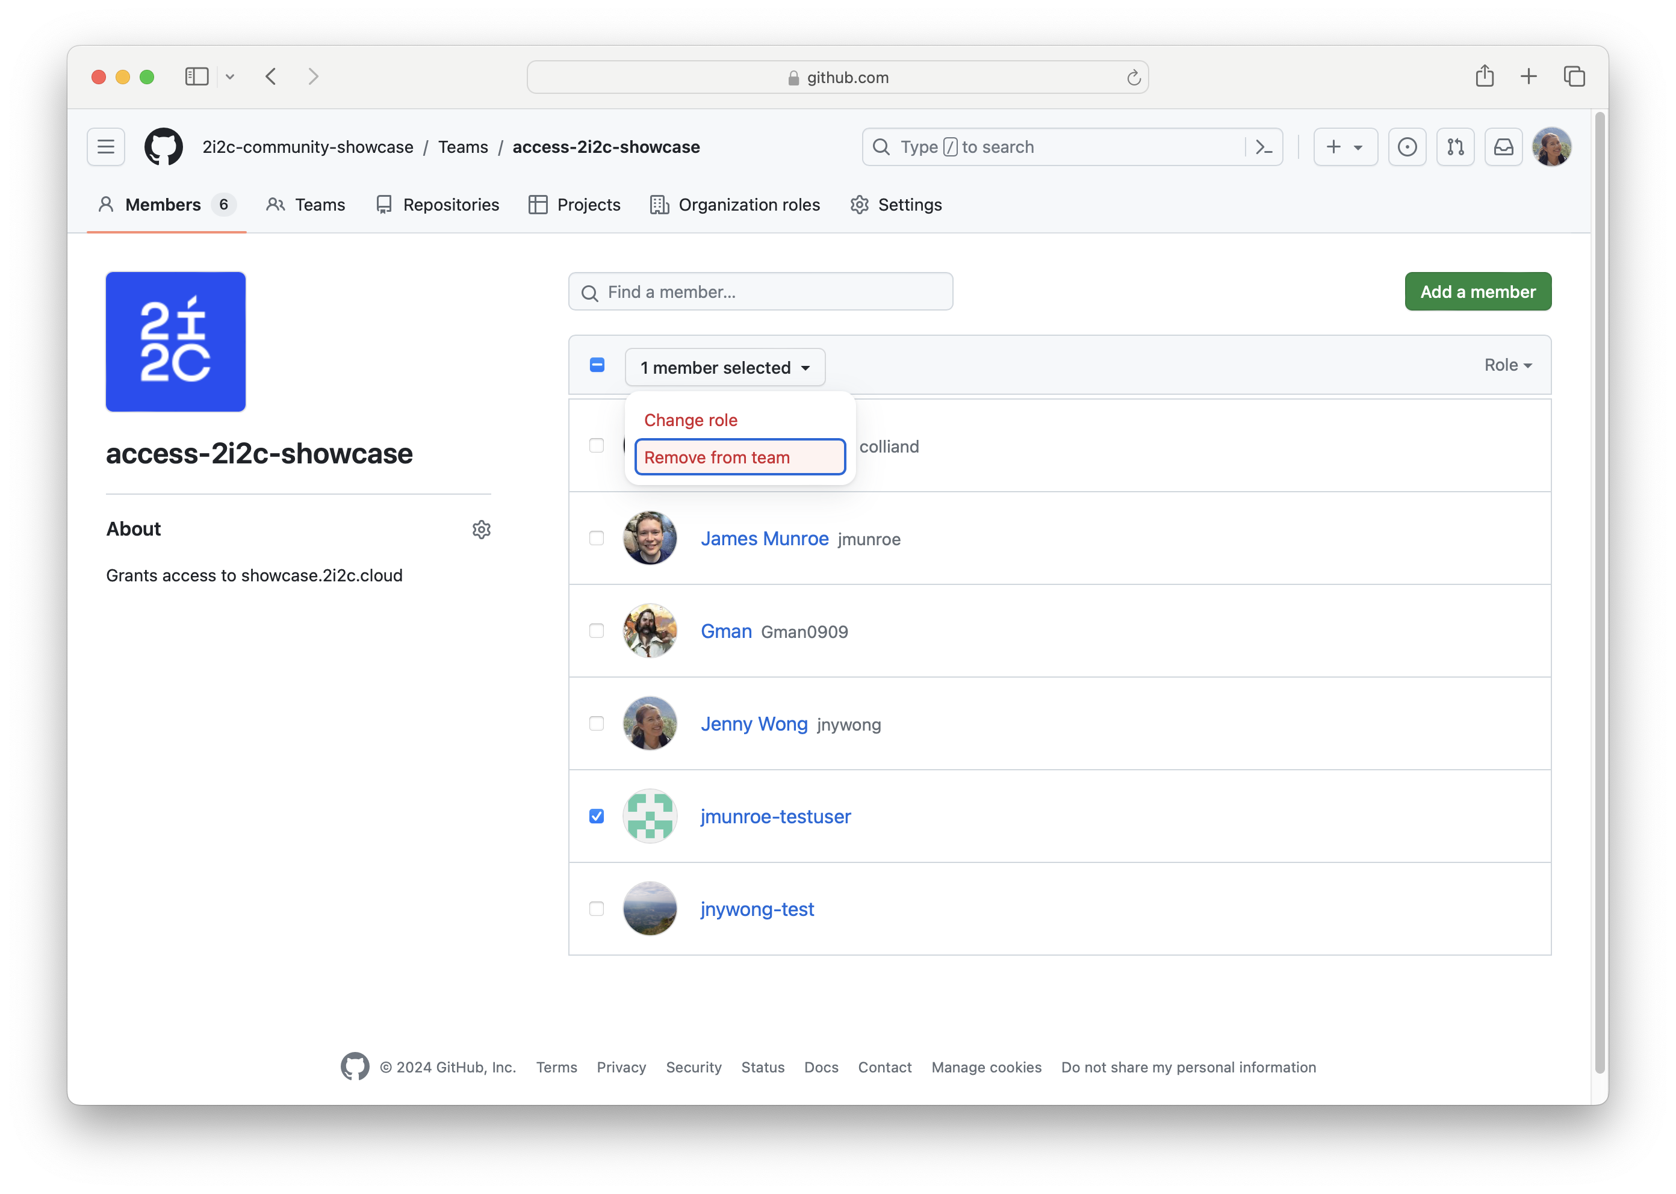Viewport: 1676px width, 1194px height.
Task: Choose Change role from the menu
Action: pyautogui.click(x=691, y=420)
